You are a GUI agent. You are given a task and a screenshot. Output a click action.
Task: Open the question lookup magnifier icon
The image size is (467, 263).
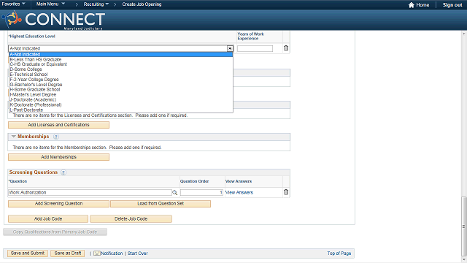(x=175, y=193)
